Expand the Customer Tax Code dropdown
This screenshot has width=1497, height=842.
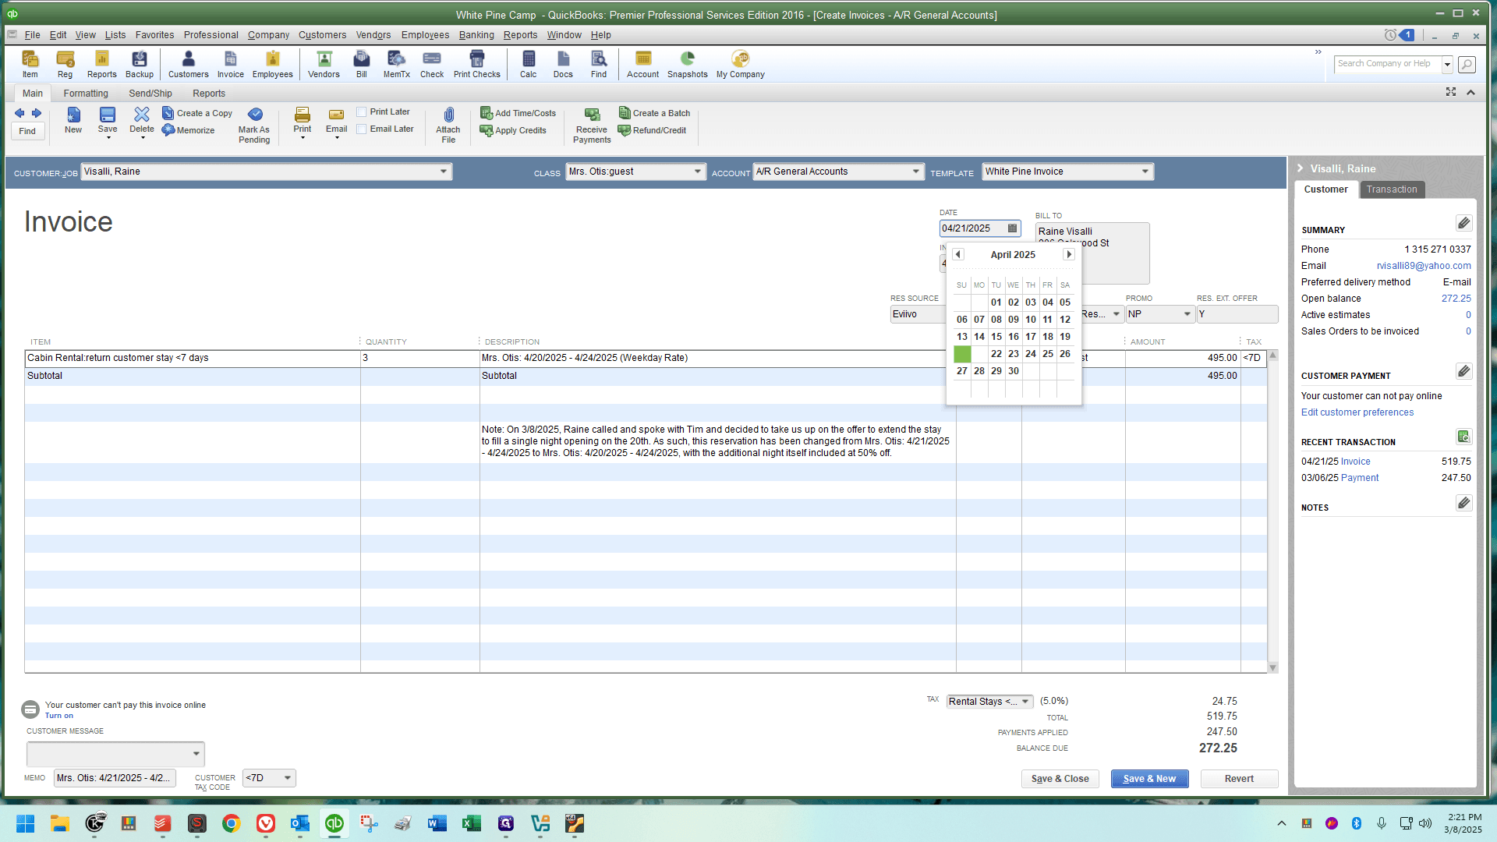pyautogui.click(x=288, y=778)
